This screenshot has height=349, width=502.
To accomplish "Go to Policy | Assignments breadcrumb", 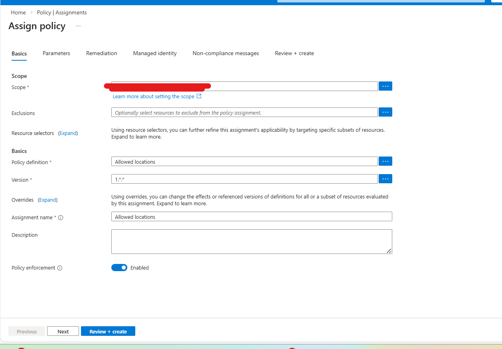I will click(62, 12).
